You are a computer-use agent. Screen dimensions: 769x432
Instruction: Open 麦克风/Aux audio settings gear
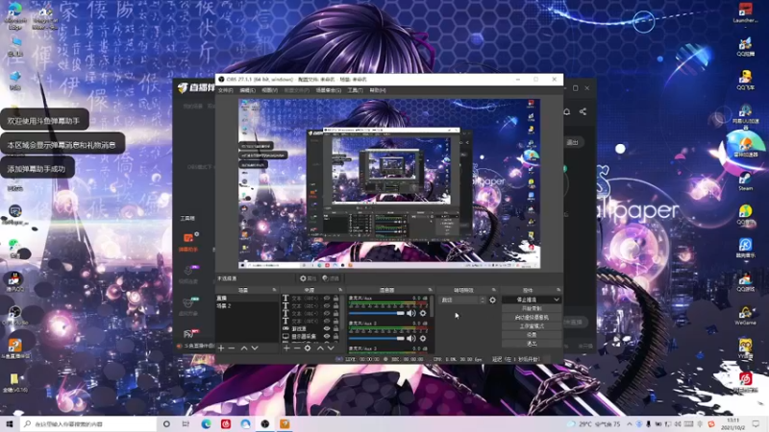pos(423,313)
